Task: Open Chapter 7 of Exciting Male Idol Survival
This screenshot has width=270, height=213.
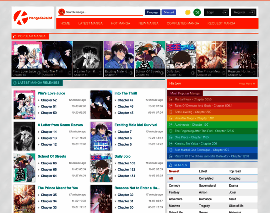Action: point(124,132)
